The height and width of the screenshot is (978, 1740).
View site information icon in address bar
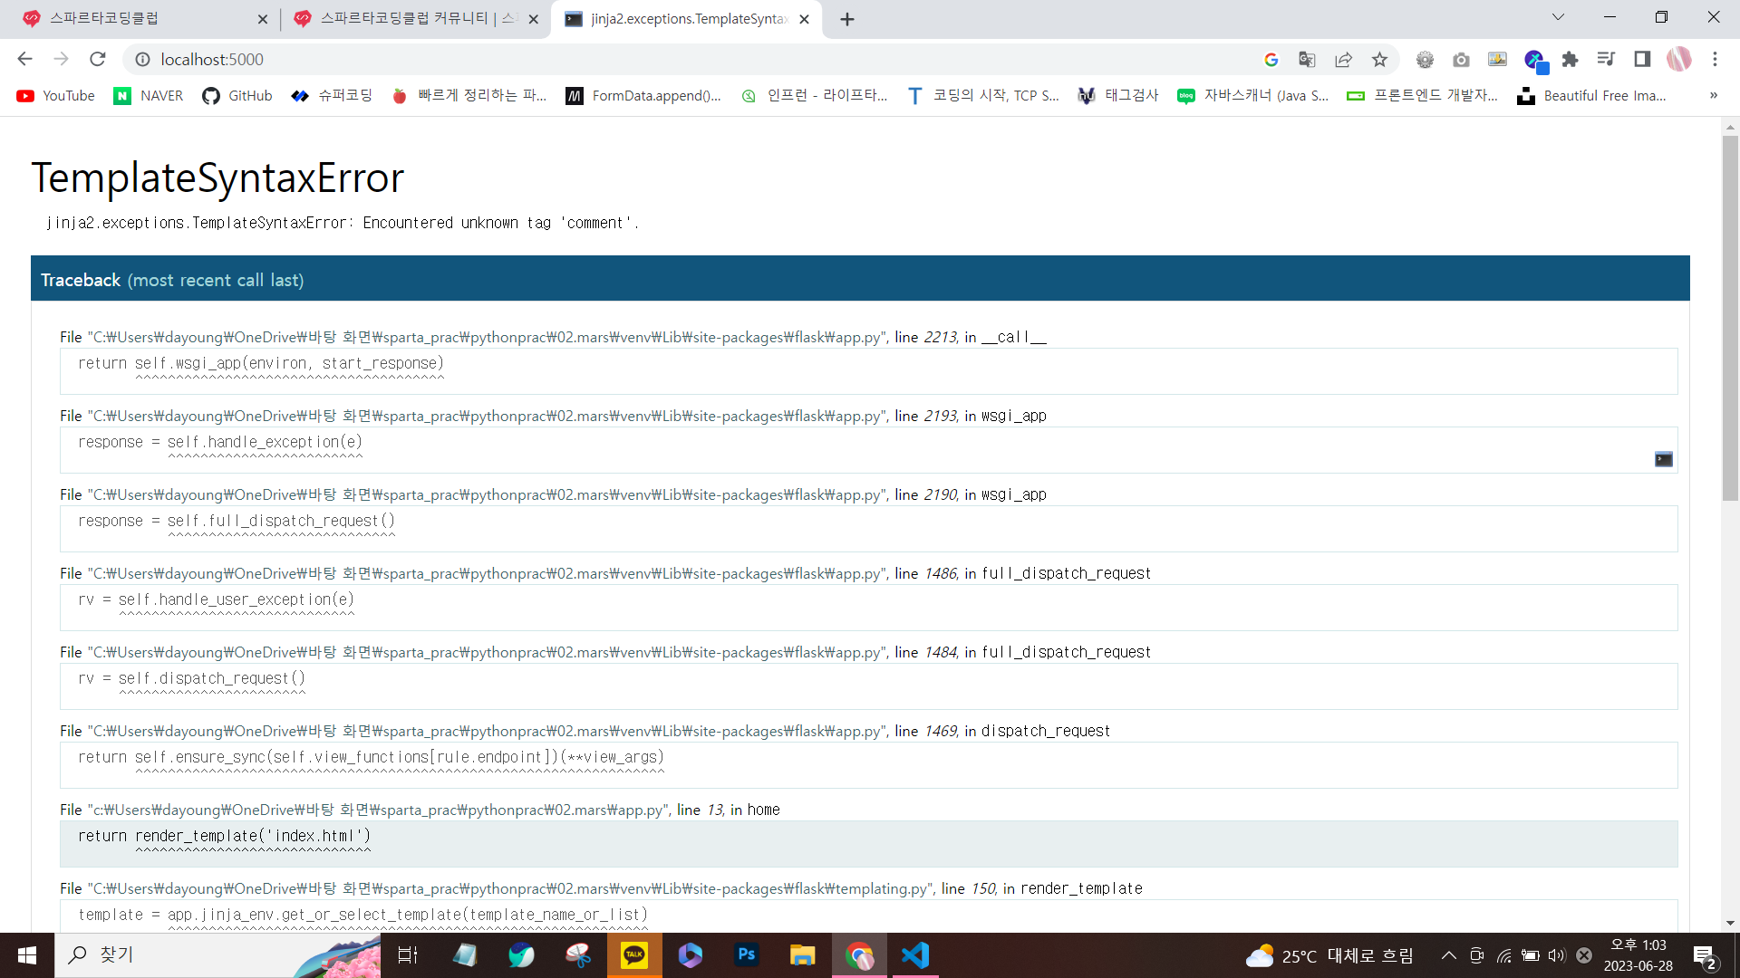tap(142, 59)
